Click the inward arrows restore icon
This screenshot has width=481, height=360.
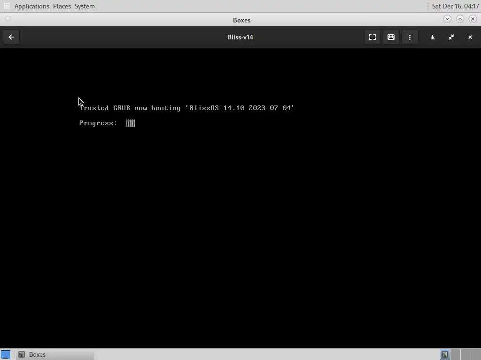[x=451, y=37]
